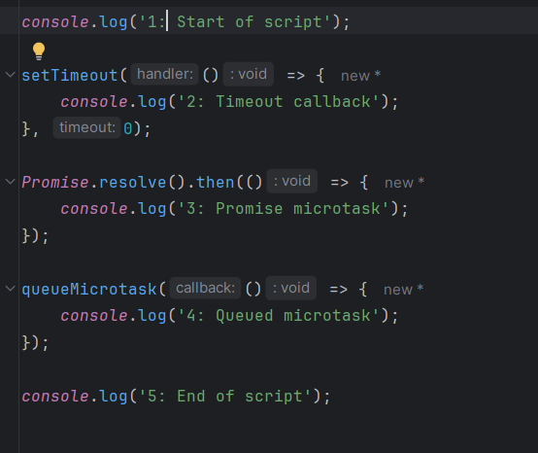The height and width of the screenshot is (453, 538).
Task: Click the then method name
Action: [x=216, y=182]
